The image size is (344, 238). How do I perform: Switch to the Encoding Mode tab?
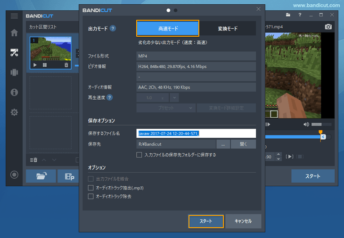pos(228,29)
